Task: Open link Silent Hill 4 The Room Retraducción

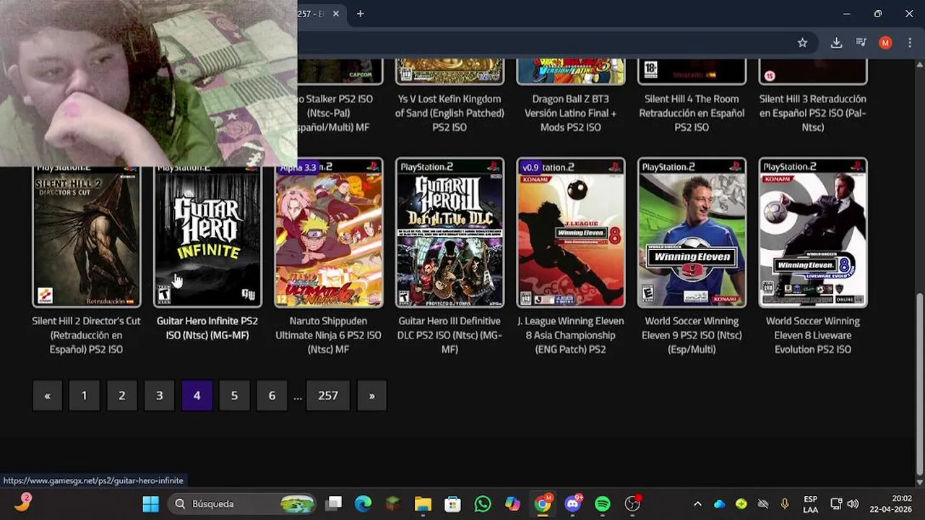Action: (692, 113)
